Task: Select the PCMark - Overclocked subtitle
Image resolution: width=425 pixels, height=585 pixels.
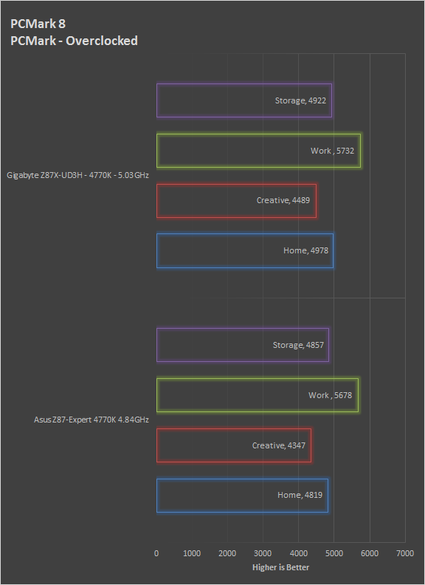Action: (x=74, y=41)
